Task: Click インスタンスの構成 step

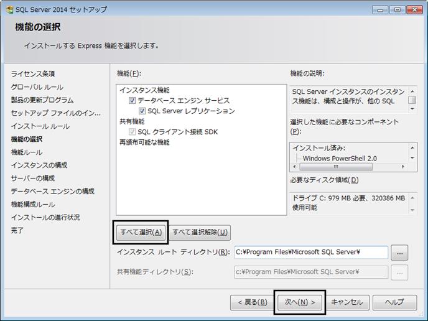Action: click(39, 165)
